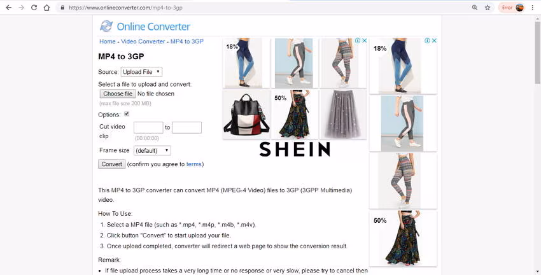Image resolution: width=541 pixels, height=275 pixels.
Task: Go to the Video Converter breadcrumb
Action: [143, 41]
